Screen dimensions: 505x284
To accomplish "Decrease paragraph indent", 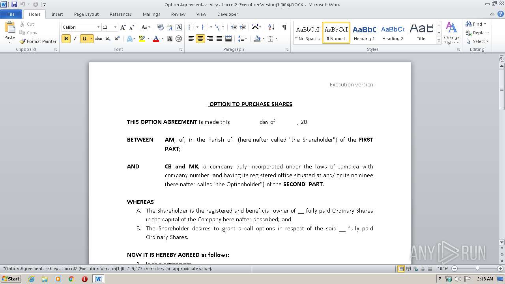I will (x=234, y=27).
